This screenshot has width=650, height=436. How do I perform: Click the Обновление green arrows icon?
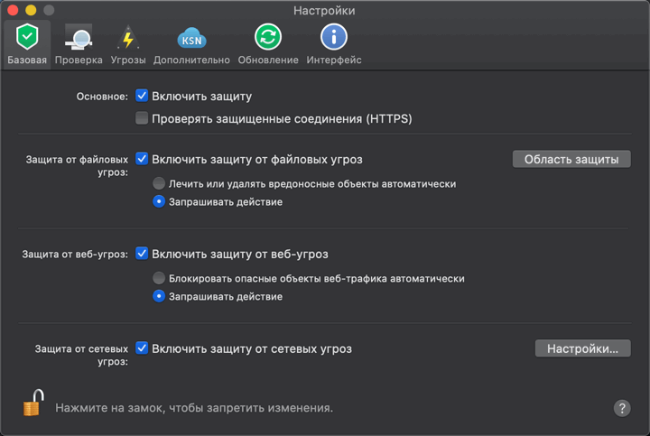tap(268, 38)
